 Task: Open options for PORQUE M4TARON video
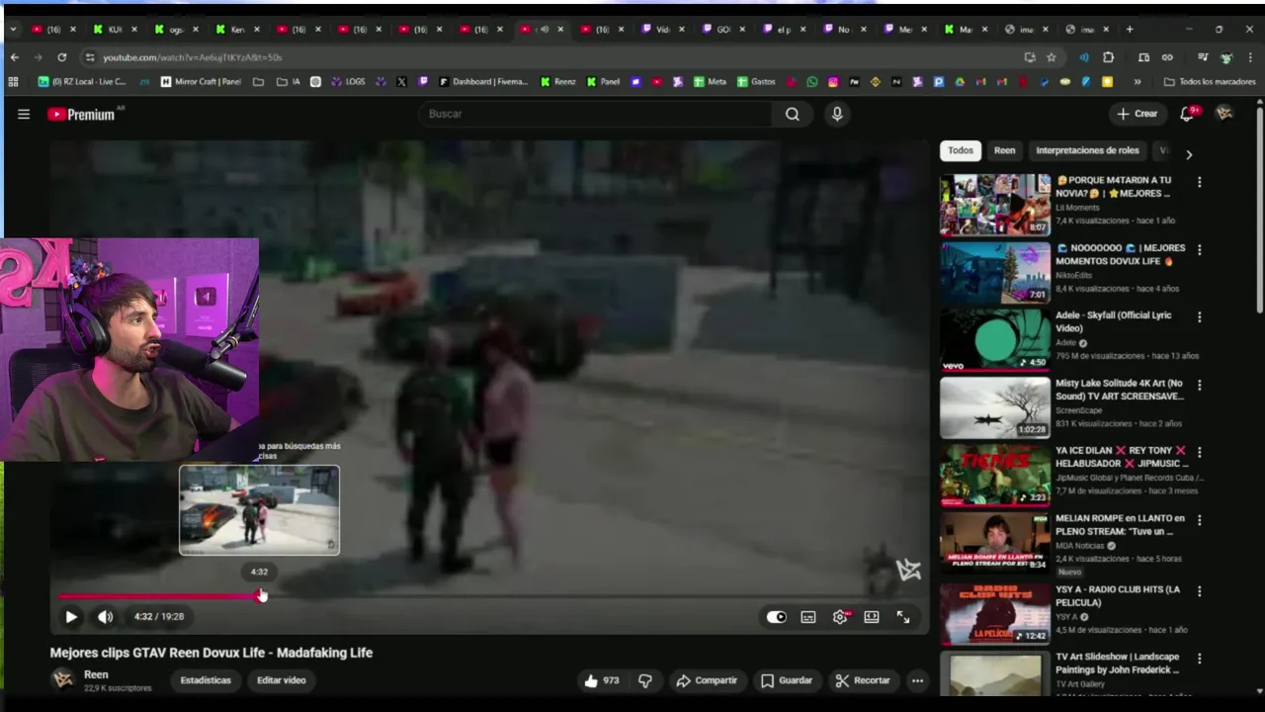pyautogui.click(x=1200, y=182)
